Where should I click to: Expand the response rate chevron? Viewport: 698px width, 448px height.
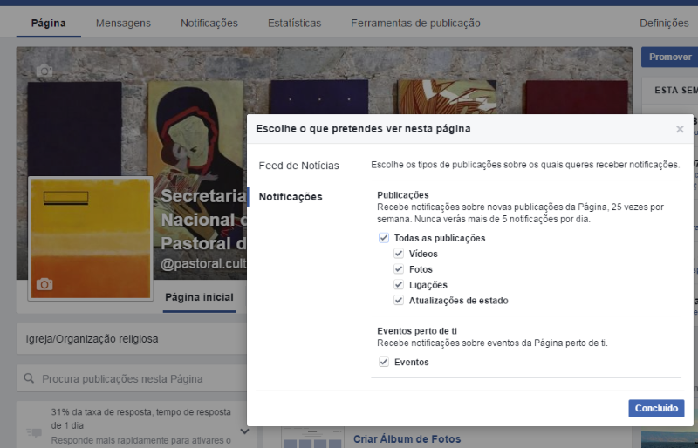pos(244,431)
